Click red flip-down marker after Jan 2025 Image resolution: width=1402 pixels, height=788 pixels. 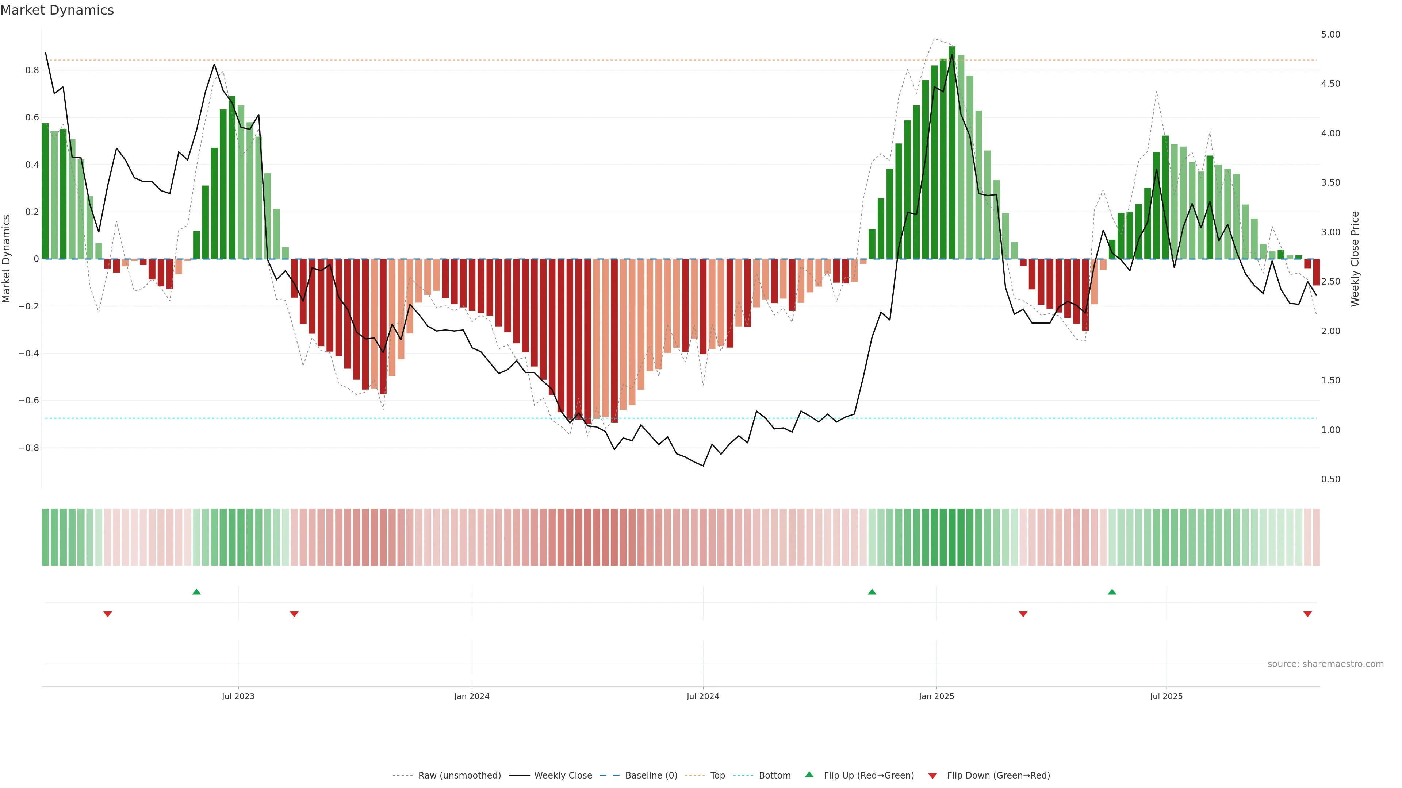coord(1023,614)
